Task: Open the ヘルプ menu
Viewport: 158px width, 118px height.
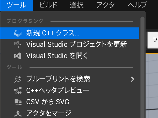Action: tap(138, 5)
